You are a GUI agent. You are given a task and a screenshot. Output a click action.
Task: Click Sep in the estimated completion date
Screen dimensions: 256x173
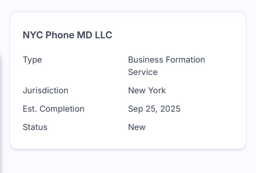tap(135, 109)
